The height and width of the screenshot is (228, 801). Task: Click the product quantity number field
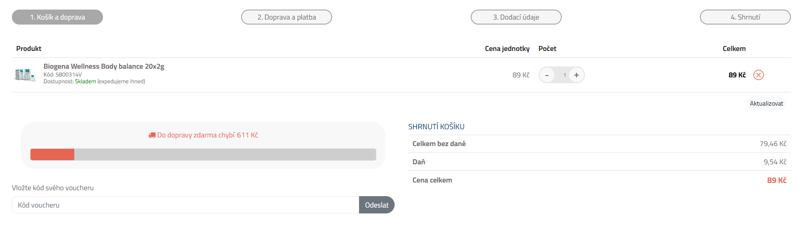coord(564,75)
